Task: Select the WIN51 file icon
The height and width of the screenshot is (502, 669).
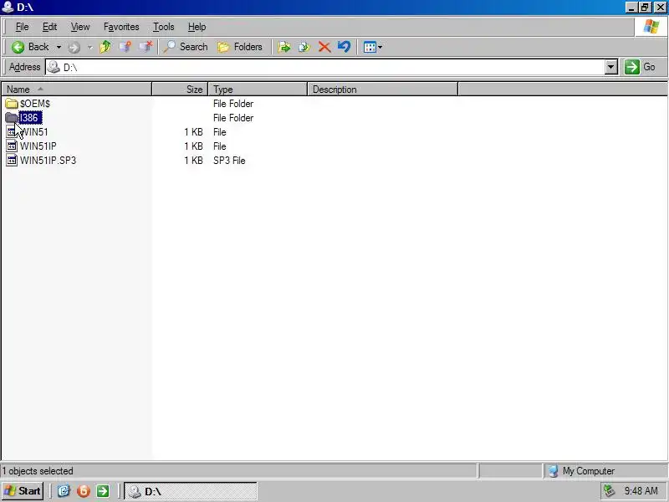Action: (12, 132)
